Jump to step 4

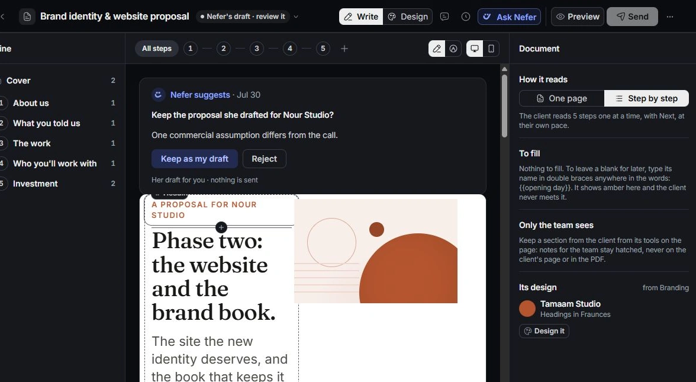point(290,49)
